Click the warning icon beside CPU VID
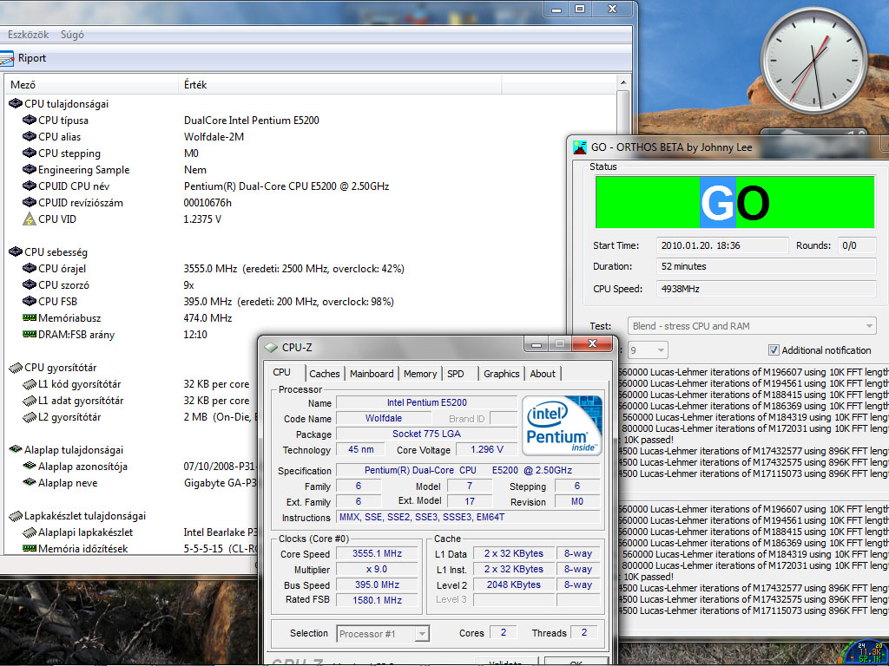The height and width of the screenshot is (666, 889). tap(30, 219)
